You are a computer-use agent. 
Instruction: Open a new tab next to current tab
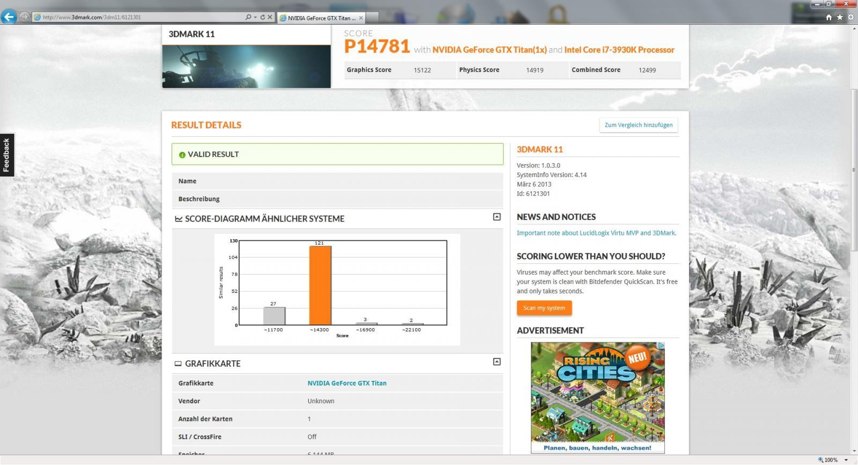click(373, 18)
